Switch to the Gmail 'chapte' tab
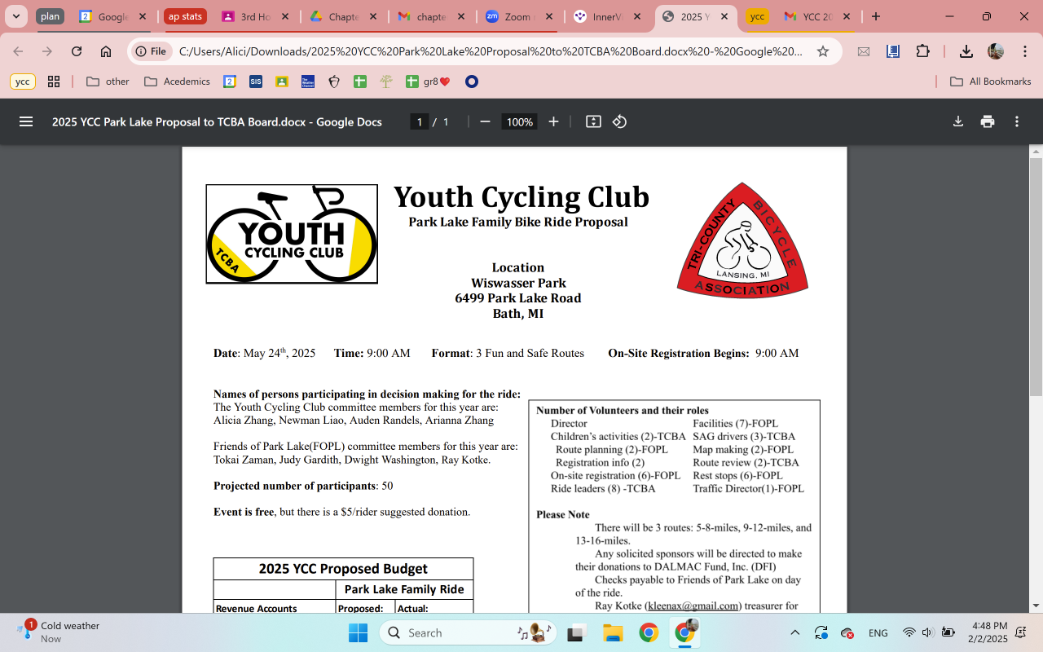 pos(431,16)
